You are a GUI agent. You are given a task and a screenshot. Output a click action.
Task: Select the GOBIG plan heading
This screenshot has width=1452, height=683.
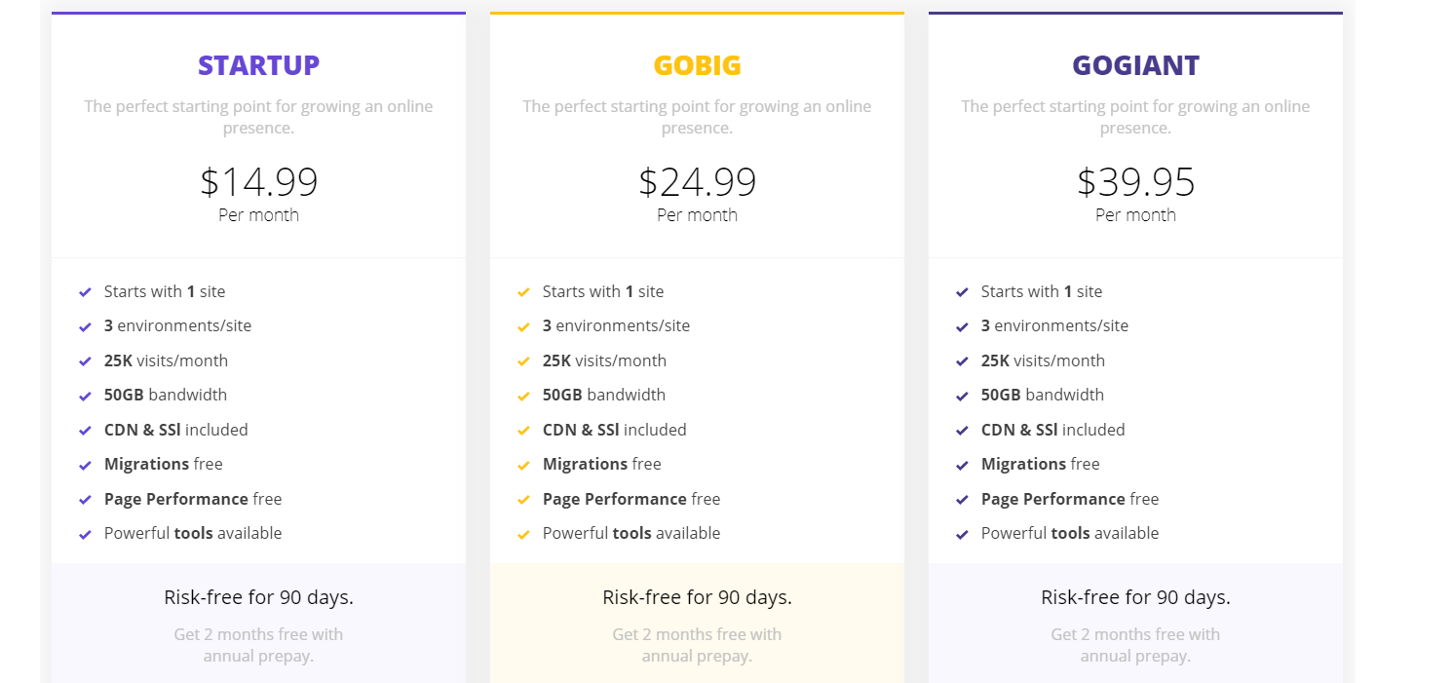pyautogui.click(x=697, y=65)
